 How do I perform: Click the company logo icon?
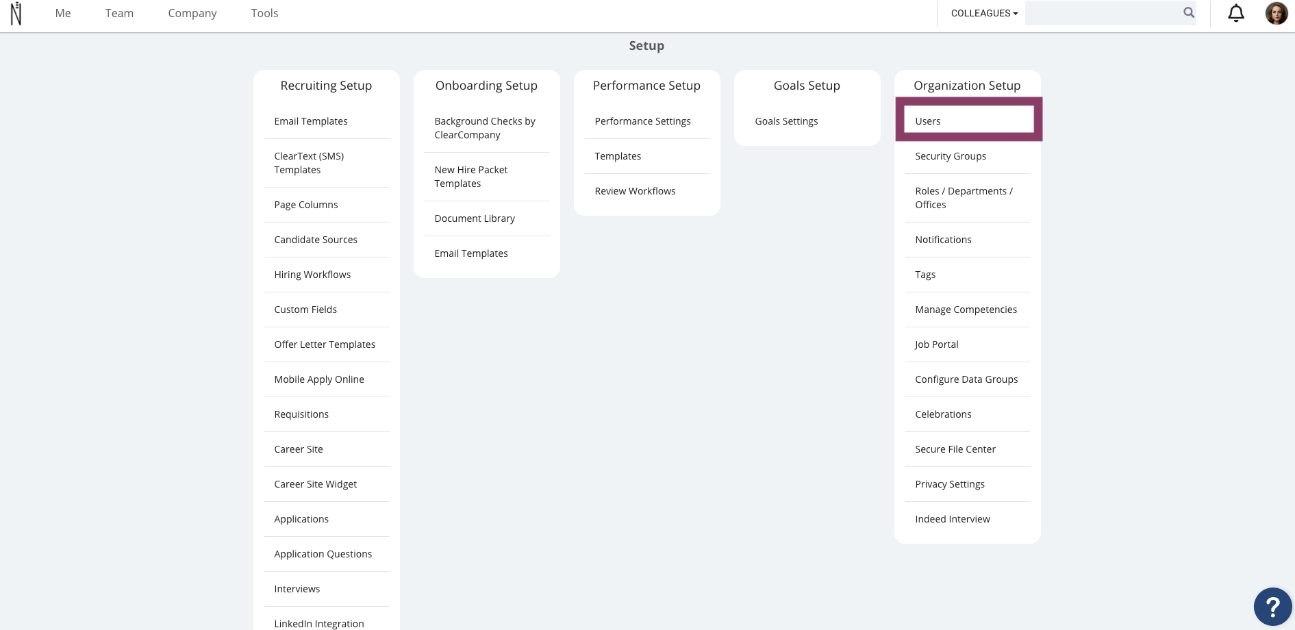click(x=16, y=13)
